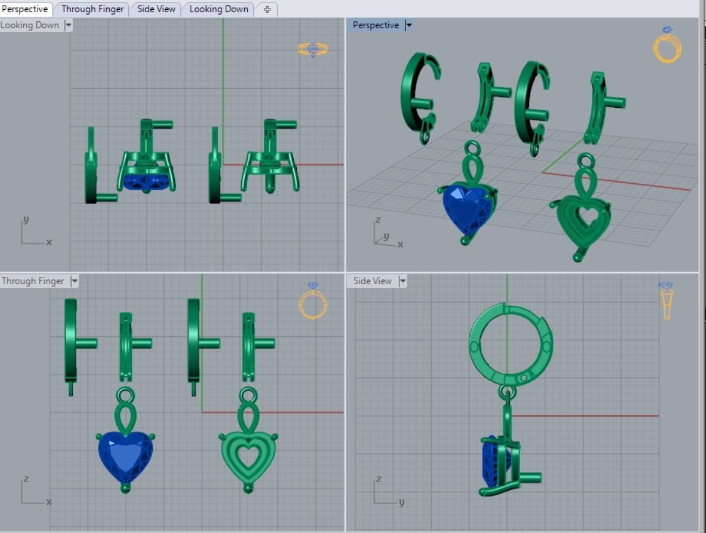This screenshot has height=533, width=706.
Task: Open the Looking Down viewport menu arrow
Action: [x=69, y=25]
